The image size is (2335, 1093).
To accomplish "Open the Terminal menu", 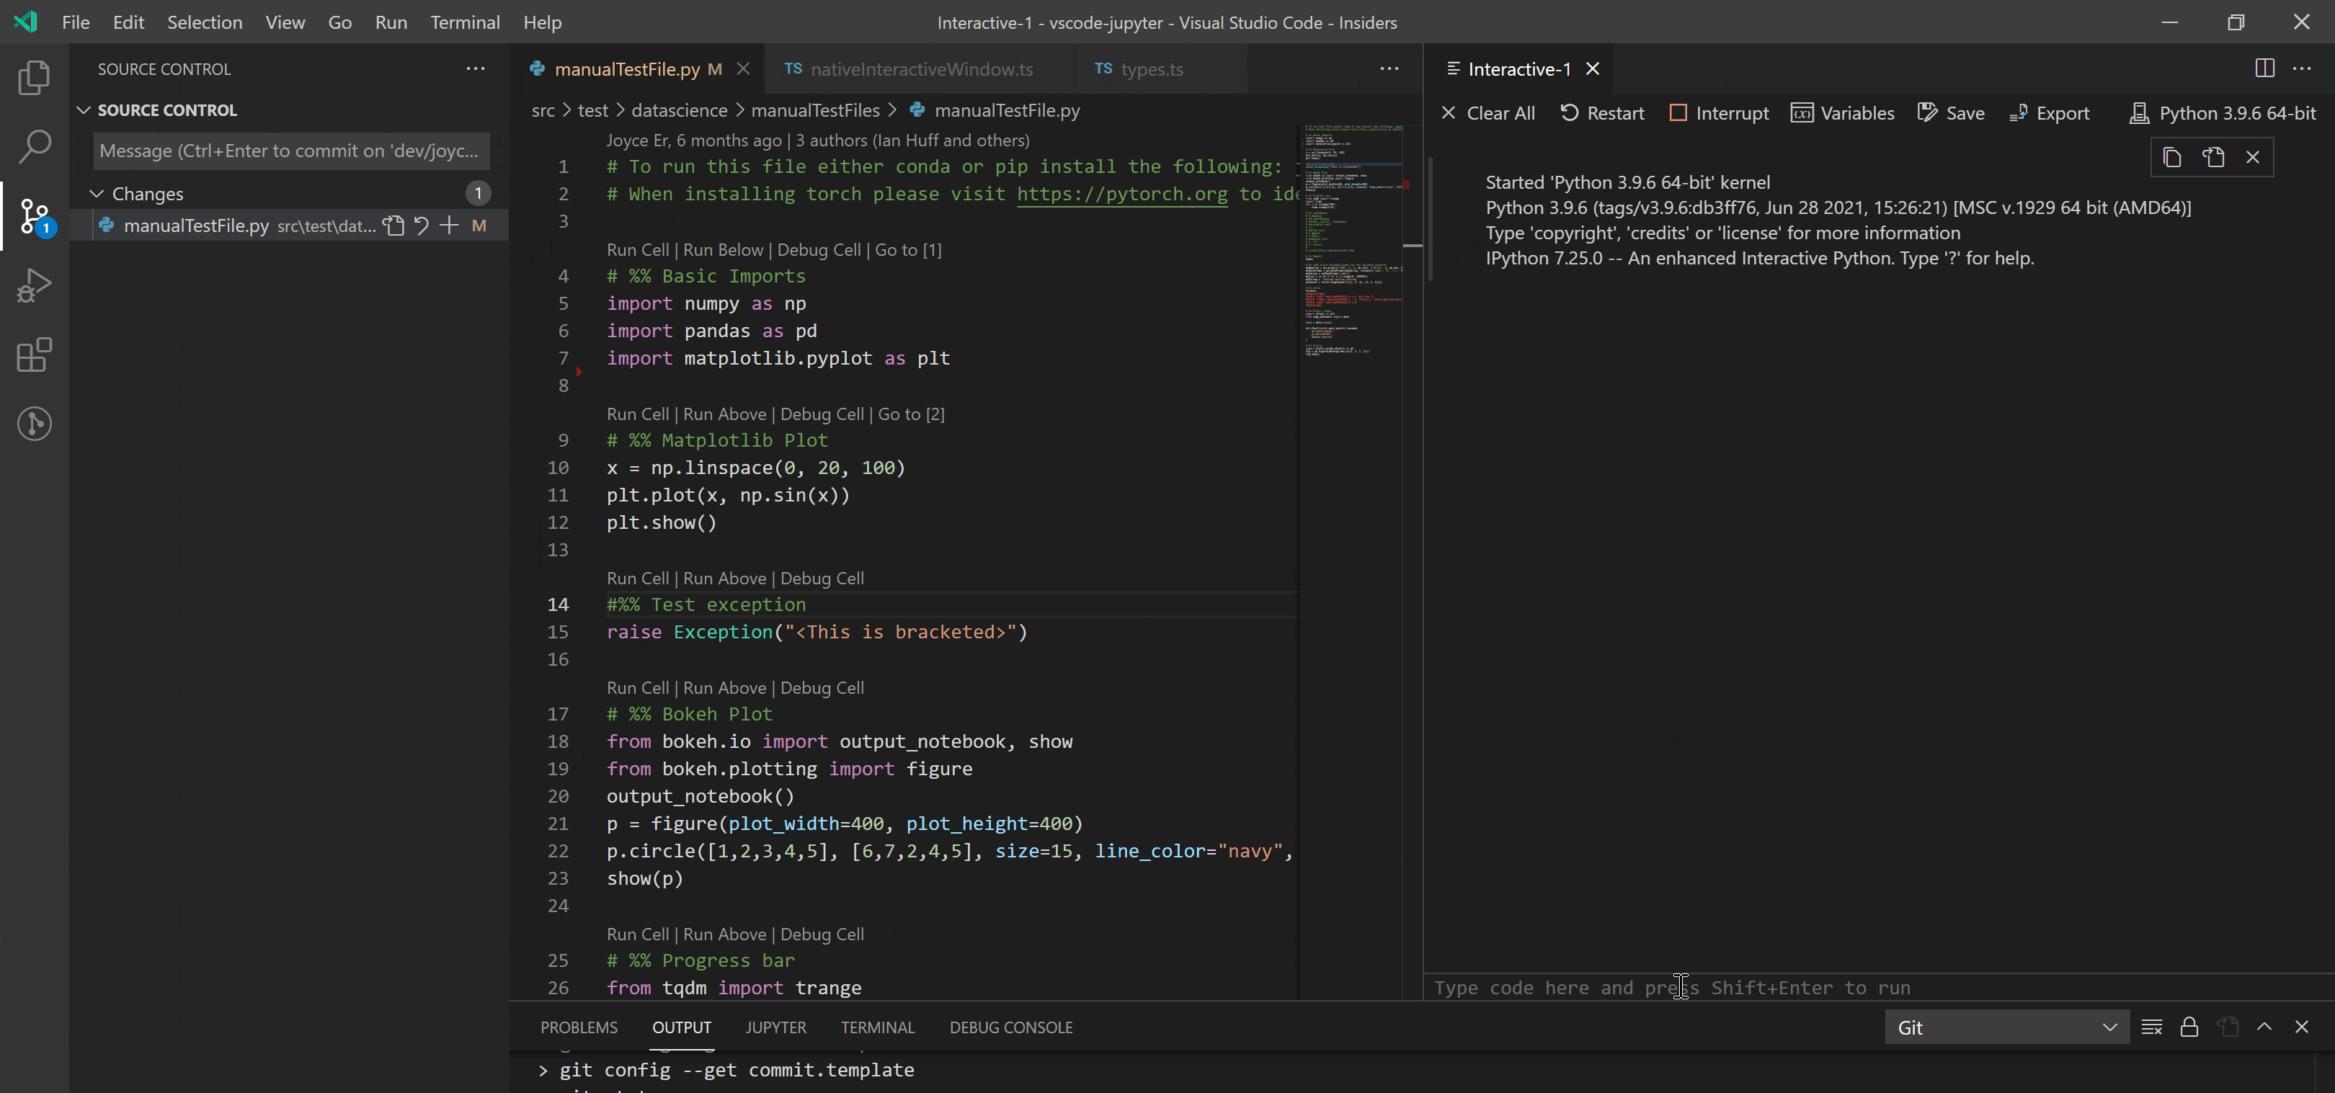I will [x=465, y=22].
